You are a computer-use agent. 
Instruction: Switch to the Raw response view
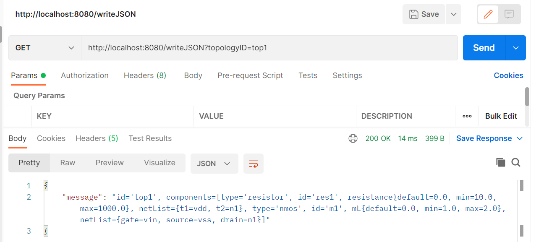tap(67, 162)
